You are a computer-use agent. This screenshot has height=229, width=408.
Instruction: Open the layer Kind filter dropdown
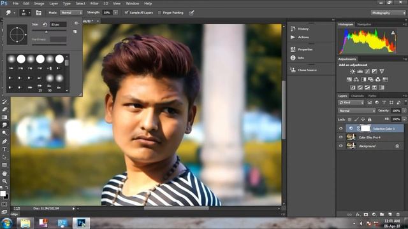[x=351, y=102]
